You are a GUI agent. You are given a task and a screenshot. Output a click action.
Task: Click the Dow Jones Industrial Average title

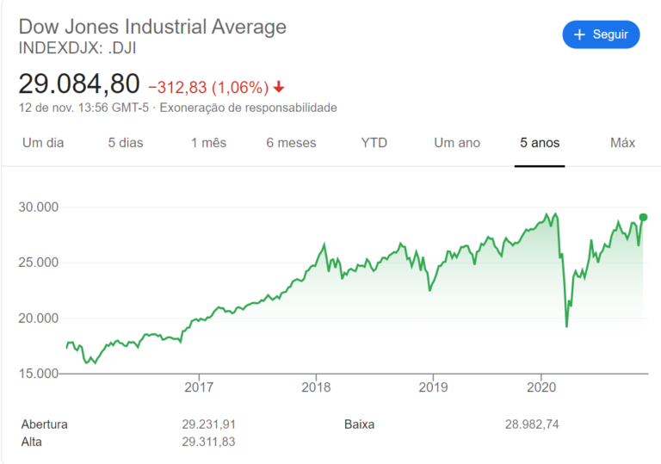click(x=152, y=27)
